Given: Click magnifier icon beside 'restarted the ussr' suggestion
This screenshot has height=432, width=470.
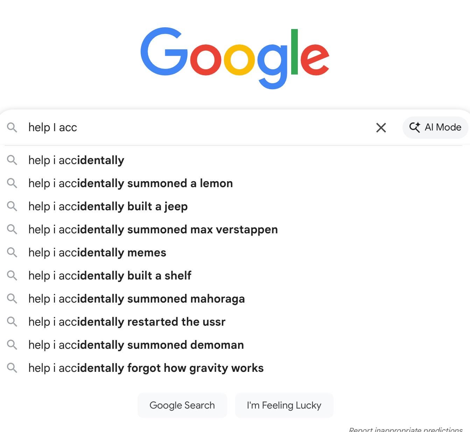Looking at the screenshot, I should pyautogui.click(x=12, y=321).
